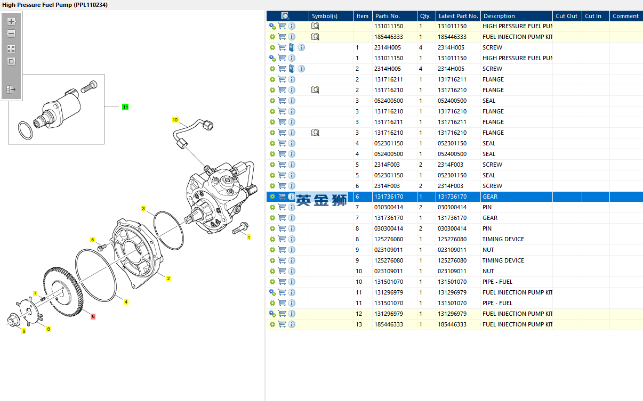Click the inset thumbnail of the valve assembly
Screen dimensions: 643x401
(56, 109)
